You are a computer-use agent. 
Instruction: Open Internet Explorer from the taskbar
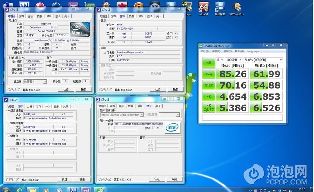coord(19,189)
